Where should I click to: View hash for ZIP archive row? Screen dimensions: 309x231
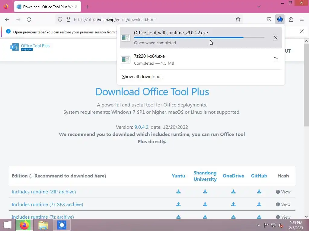click(x=283, y=192)
